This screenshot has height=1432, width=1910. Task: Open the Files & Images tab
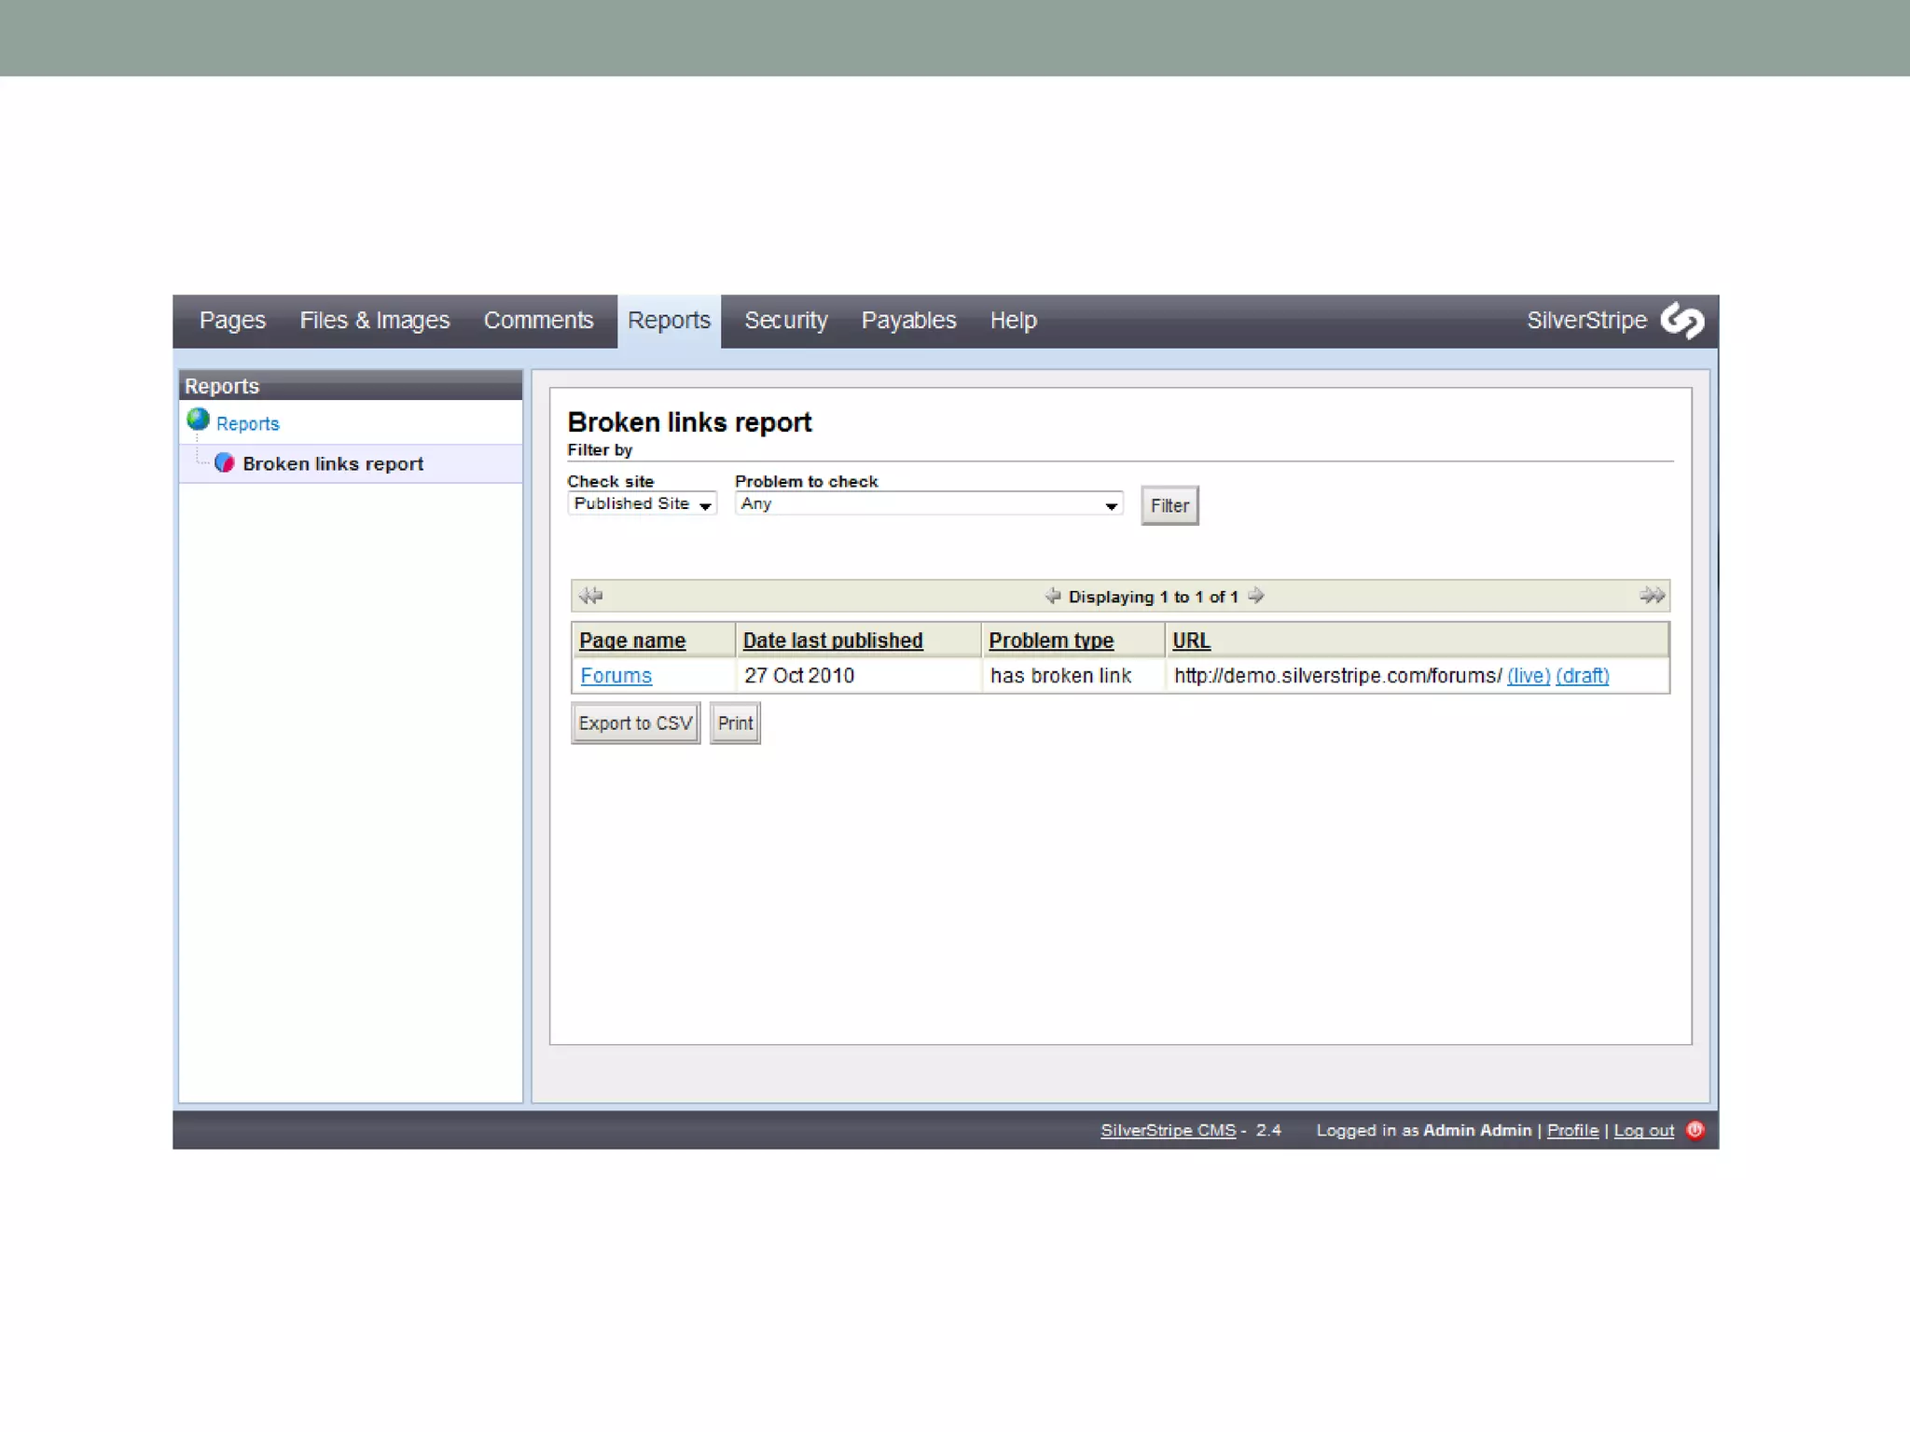pyautogui.click(x=374, y=321)
